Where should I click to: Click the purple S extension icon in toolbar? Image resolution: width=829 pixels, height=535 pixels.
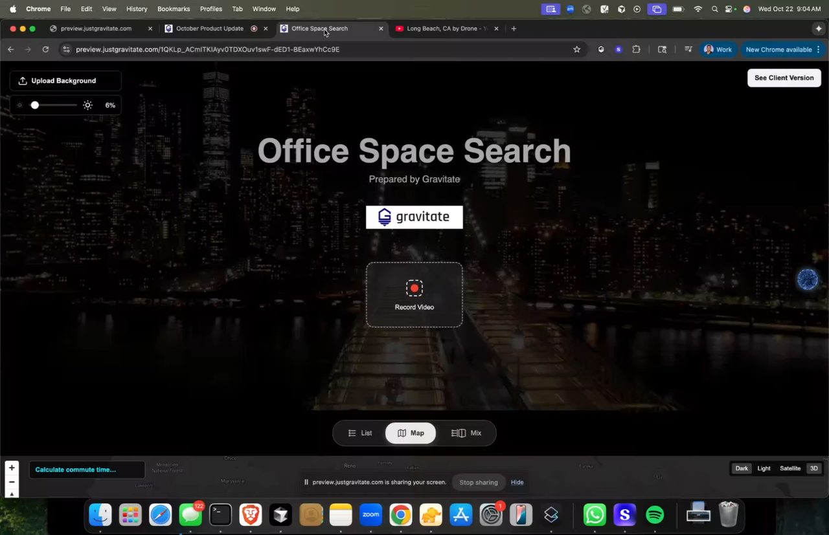tap(619, 49)
